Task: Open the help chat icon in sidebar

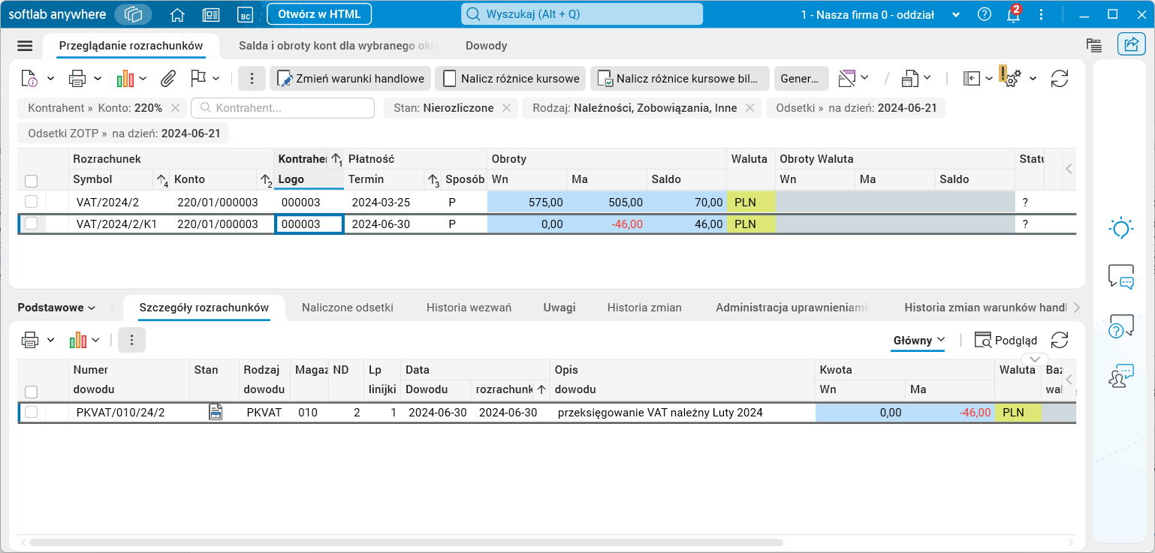Action: pos(1121,326)
